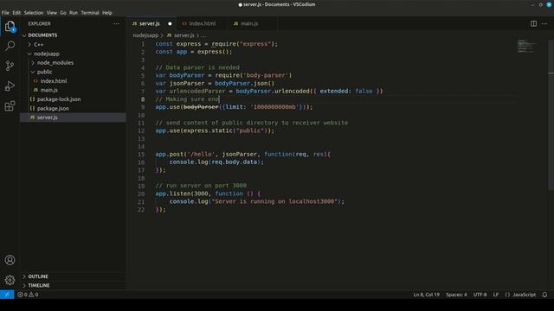This screenshot has width=554, height=311.
Task: Open the Extensions view icon
Action: coord(10,105)
